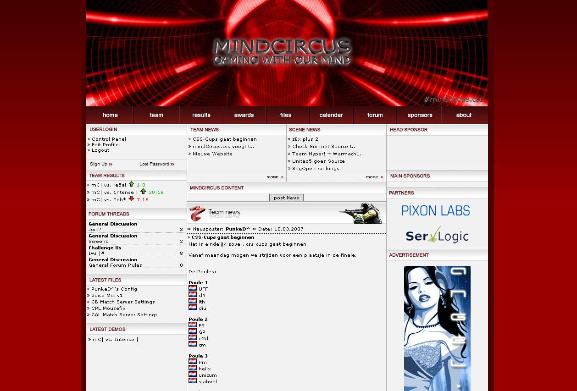Open General Forum Rules thread

pyautogui.click(x=115, y=265)
